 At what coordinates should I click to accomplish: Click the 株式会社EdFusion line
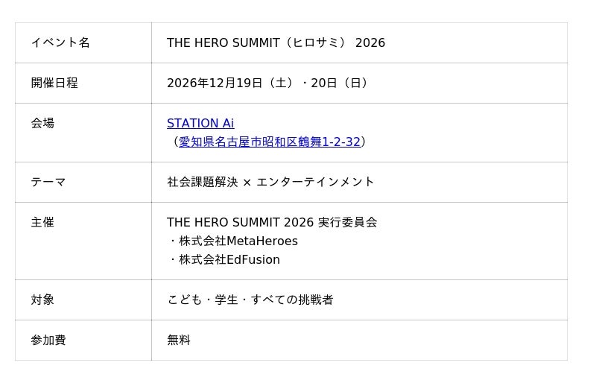point(229,260)
